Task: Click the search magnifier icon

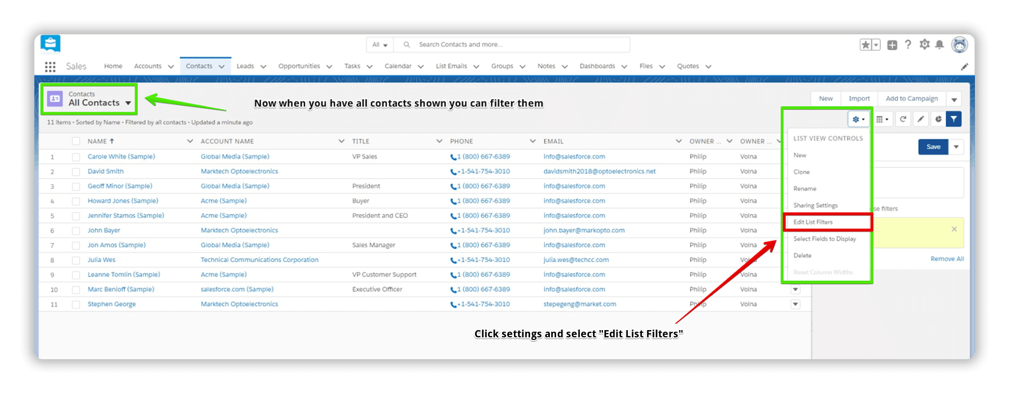Action: (407, 45)
